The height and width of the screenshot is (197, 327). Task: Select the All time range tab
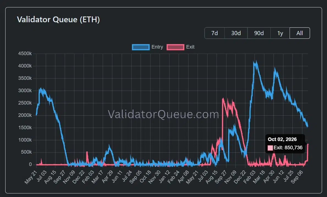pyautogui.click(x=300, y=33)
